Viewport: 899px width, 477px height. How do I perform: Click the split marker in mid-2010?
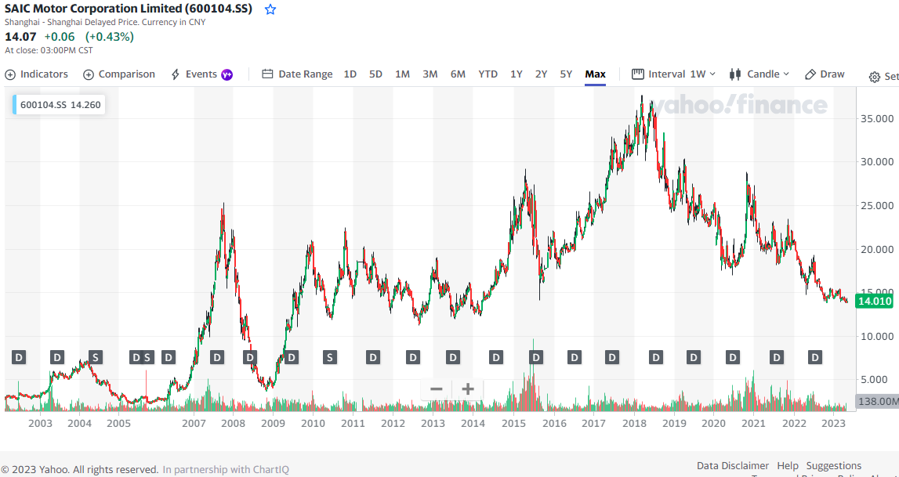[330, 358]
